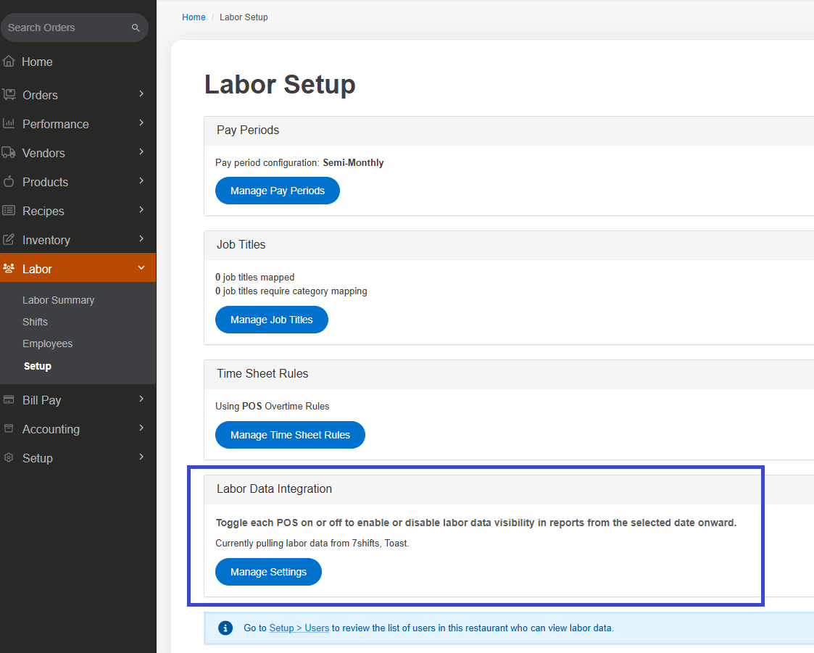Expand the bottom Setup menu chevron
This screenshot has width=814, height=653.
click(x=141, y=457)
